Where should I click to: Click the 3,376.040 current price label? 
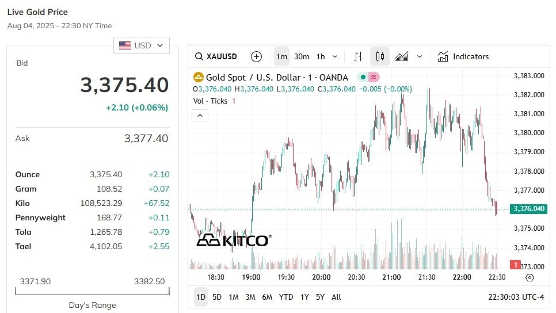pyautogui.click(x=528, y=209)
